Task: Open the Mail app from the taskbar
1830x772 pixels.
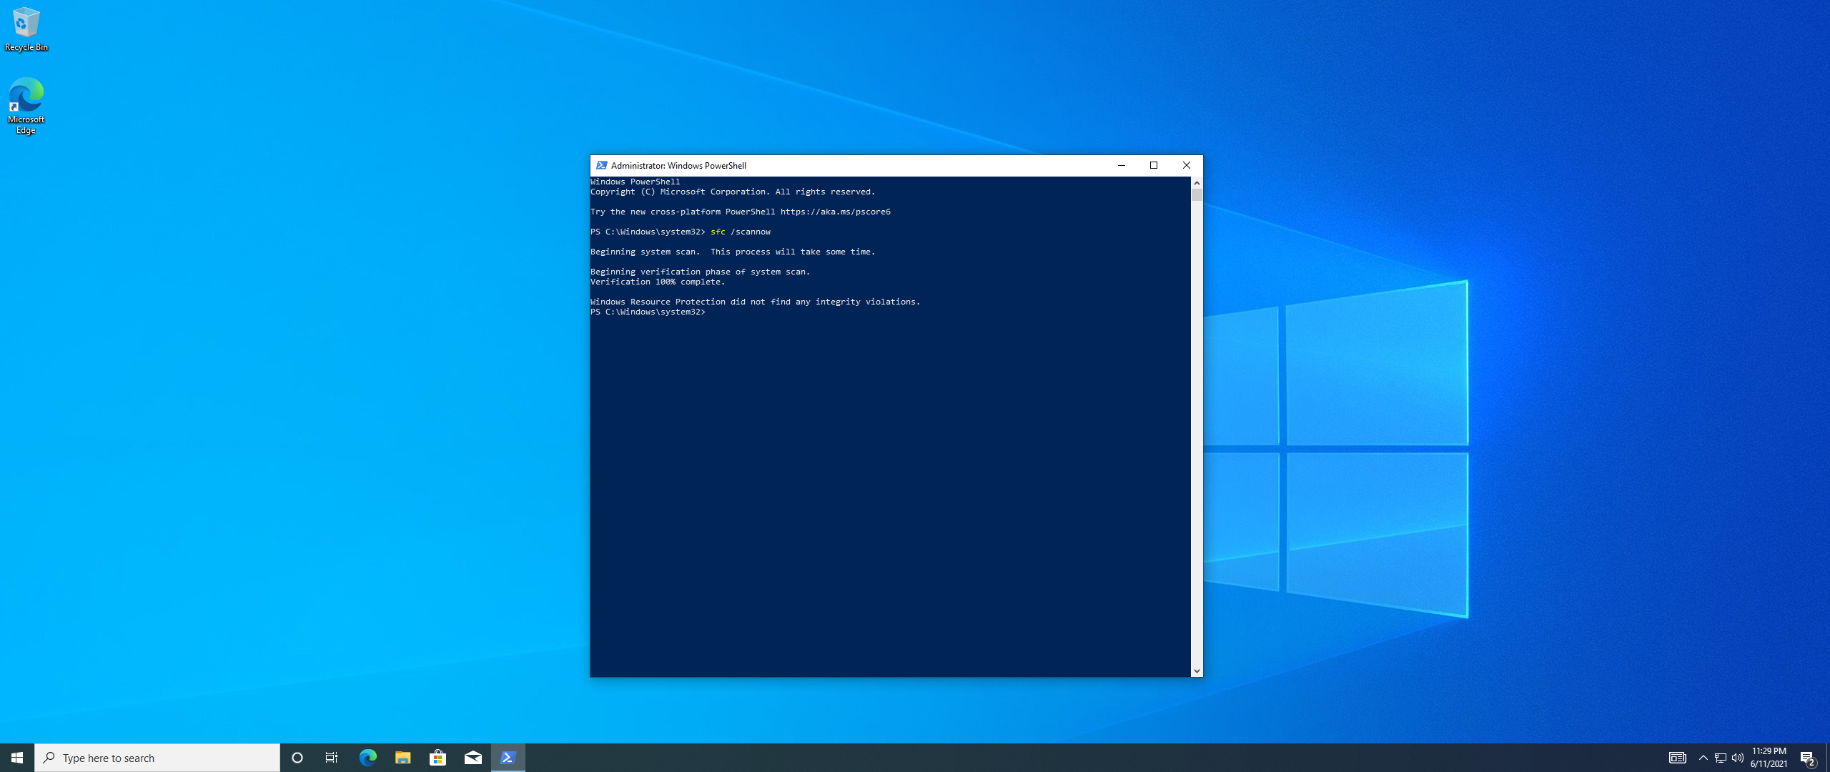Action: 473,758
